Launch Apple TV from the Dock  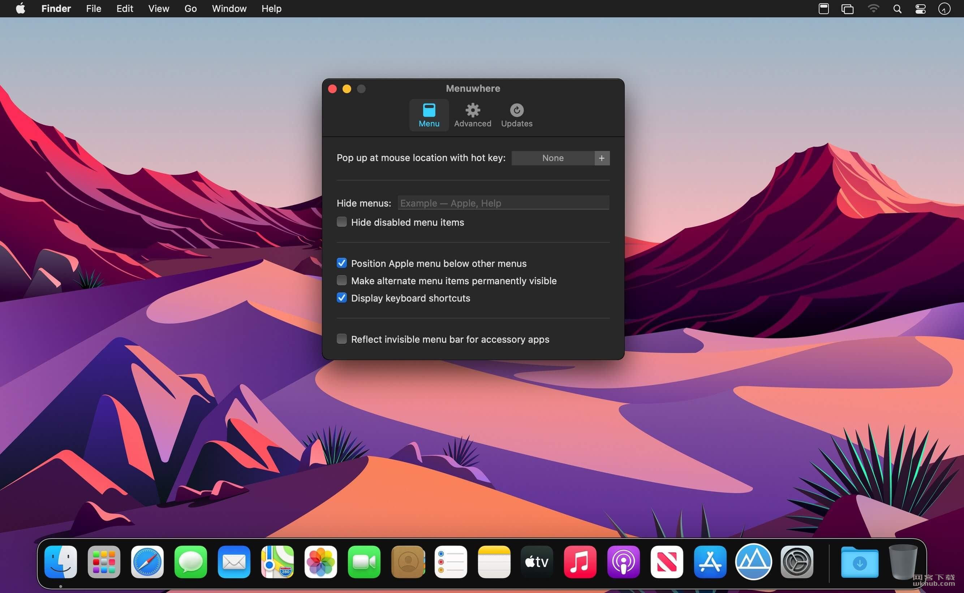[x=537, y=562]
